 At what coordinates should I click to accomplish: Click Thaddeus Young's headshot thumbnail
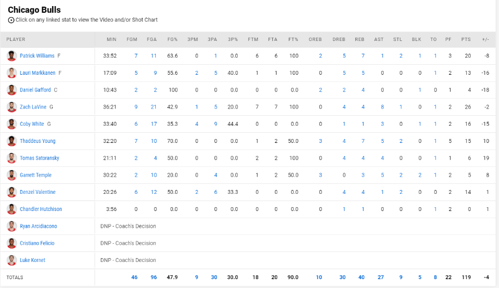[12, 141]
